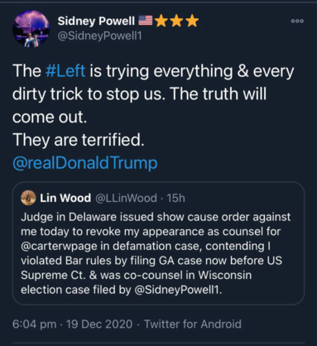Click the 19 Dec 2020 date
Image resolution: width=317 pixels, height=346 pixels.
99,324
